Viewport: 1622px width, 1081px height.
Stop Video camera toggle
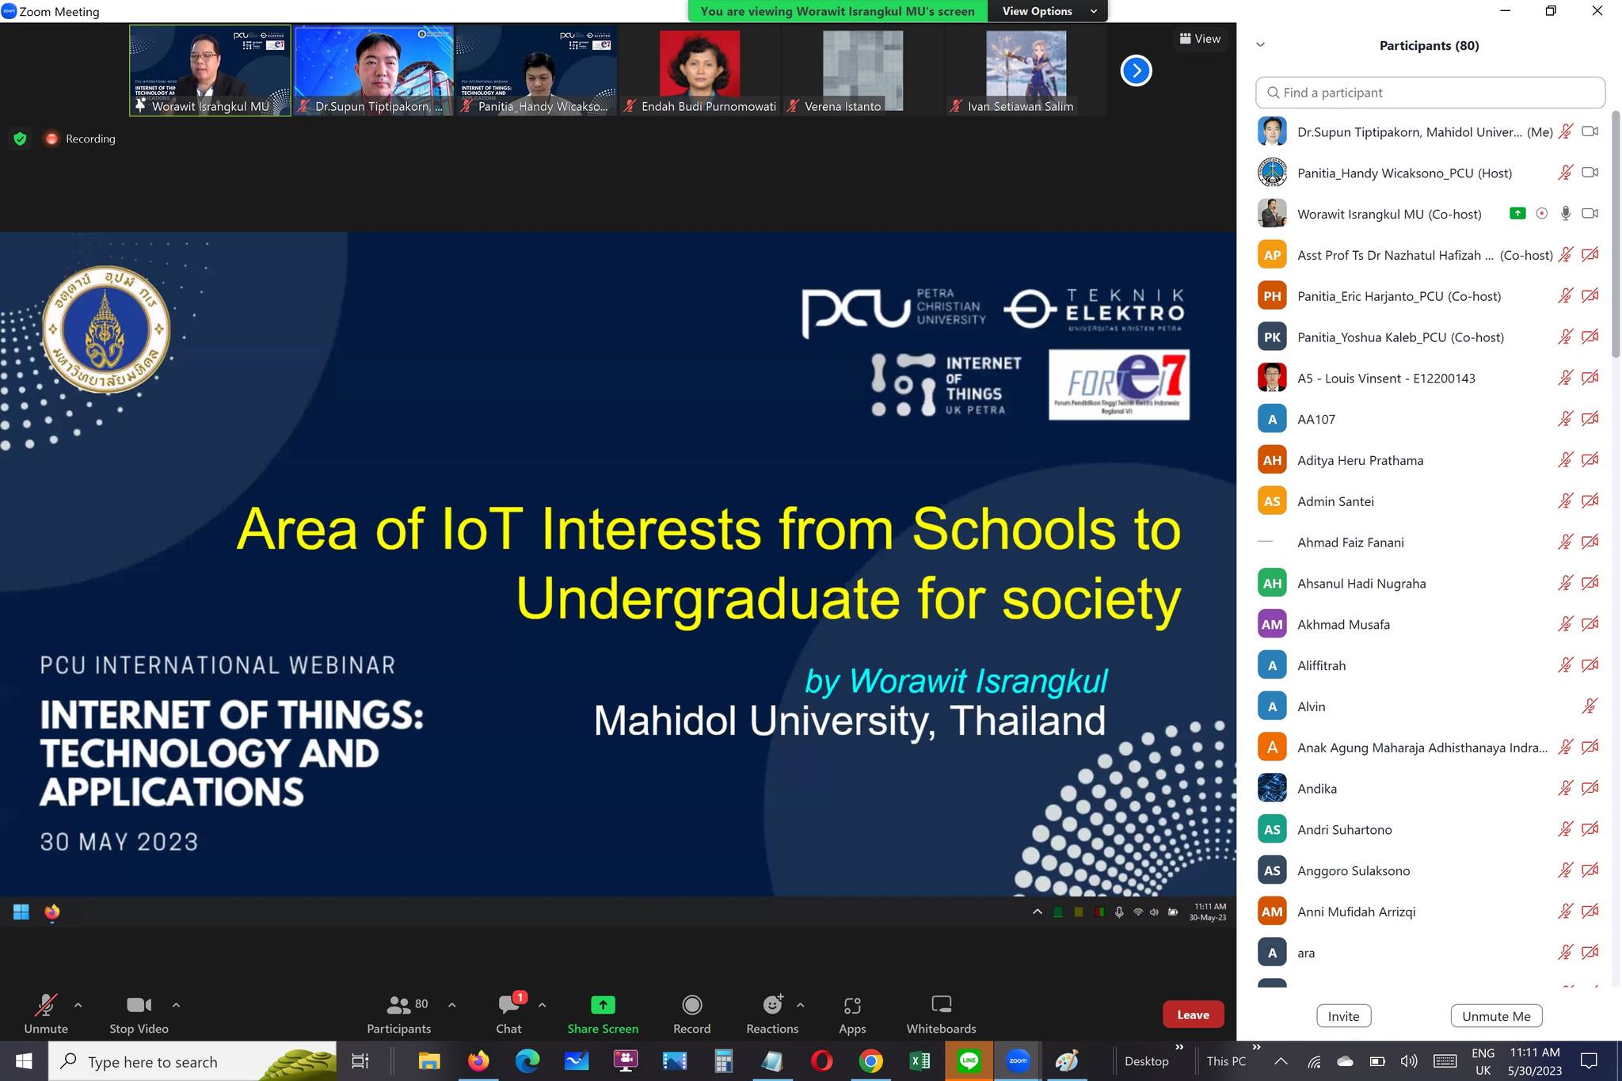pos(139,1005)
